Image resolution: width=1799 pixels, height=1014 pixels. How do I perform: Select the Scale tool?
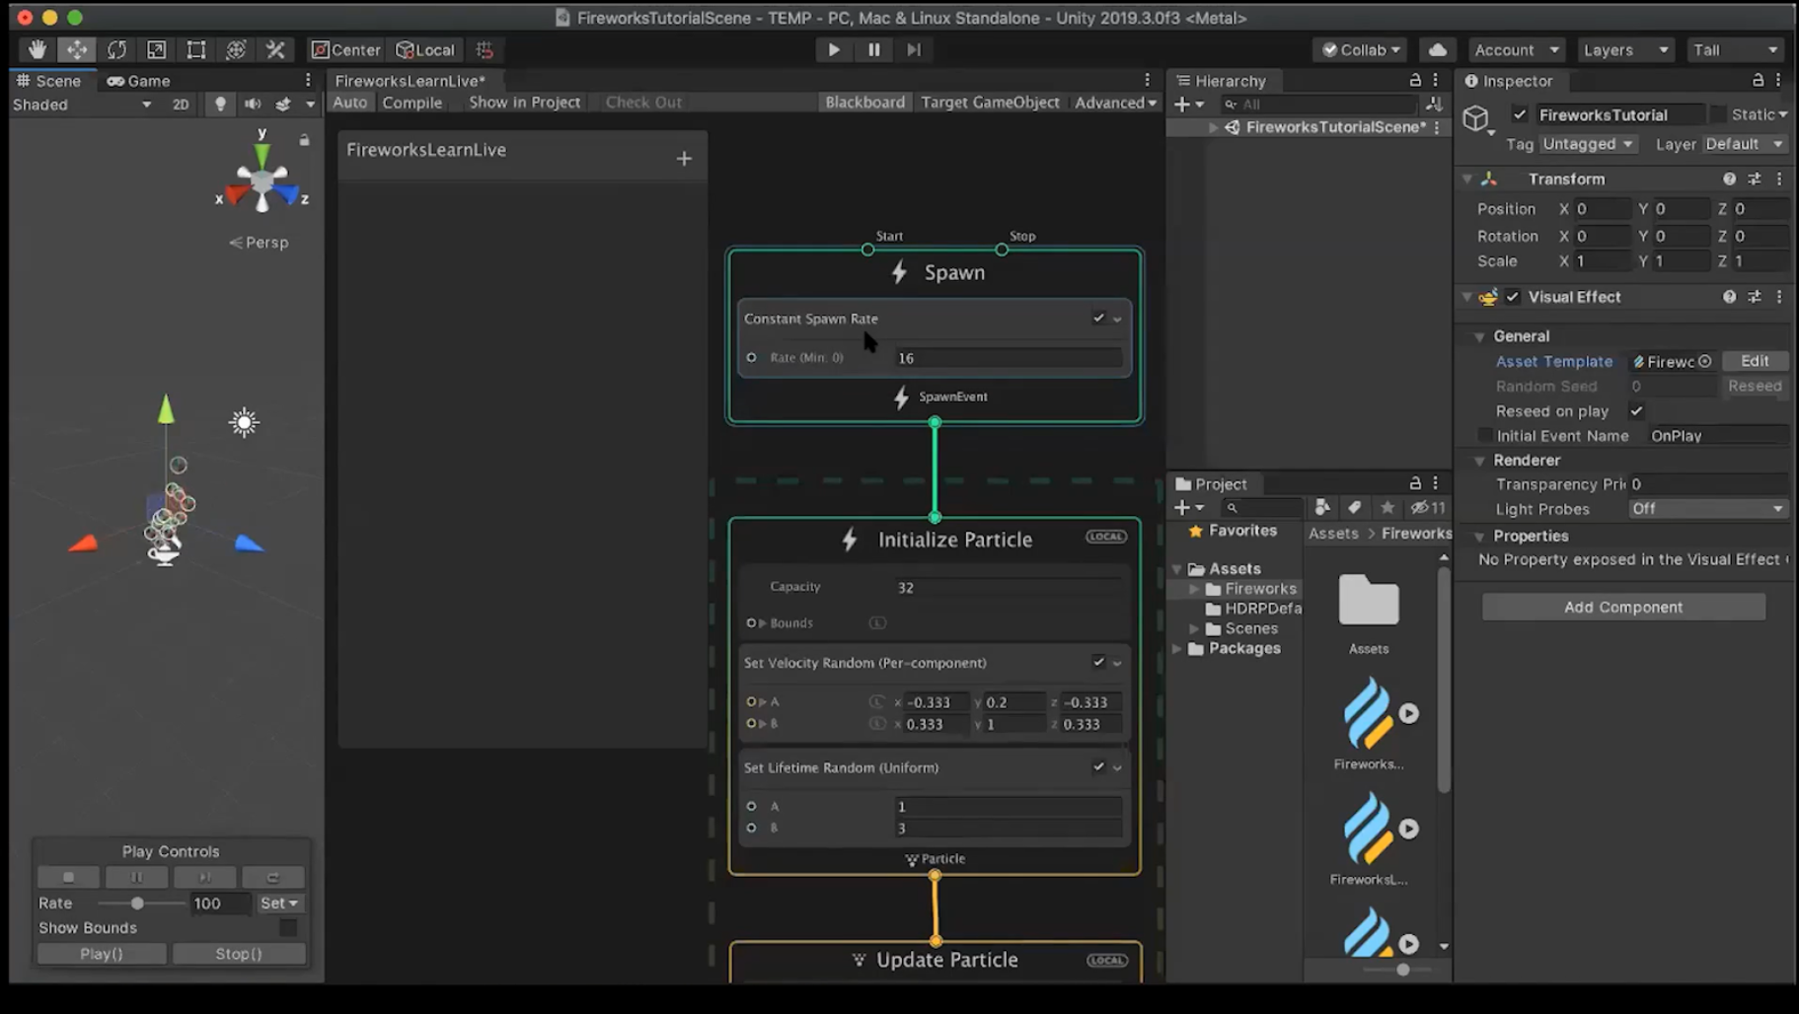click(x=156, y=49)
